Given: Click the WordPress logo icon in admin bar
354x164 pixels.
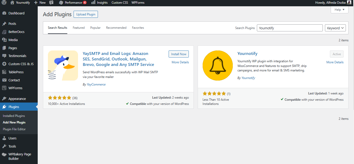Looking at the screenshot, I should 4,3.
